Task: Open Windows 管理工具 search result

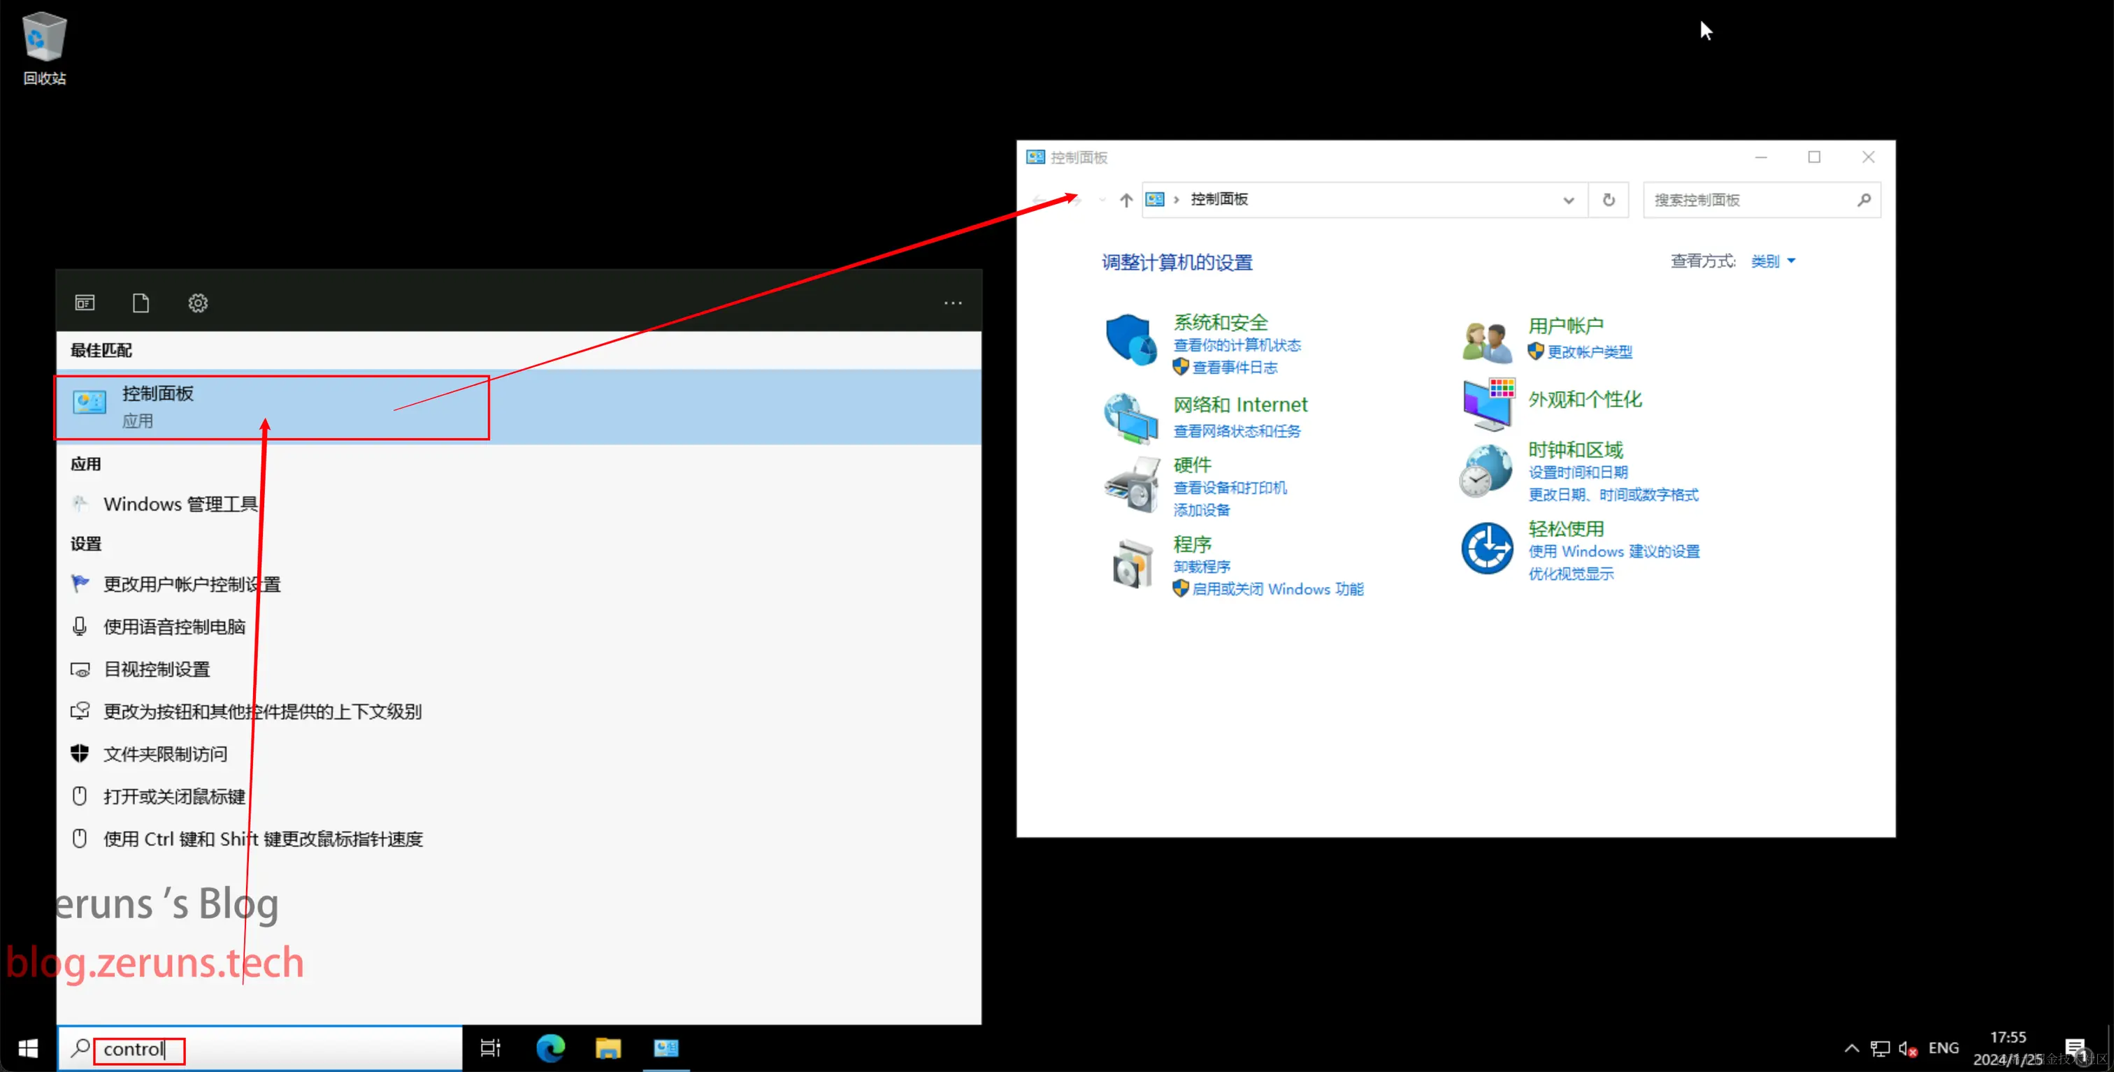Action: click(x=180, y=505)
